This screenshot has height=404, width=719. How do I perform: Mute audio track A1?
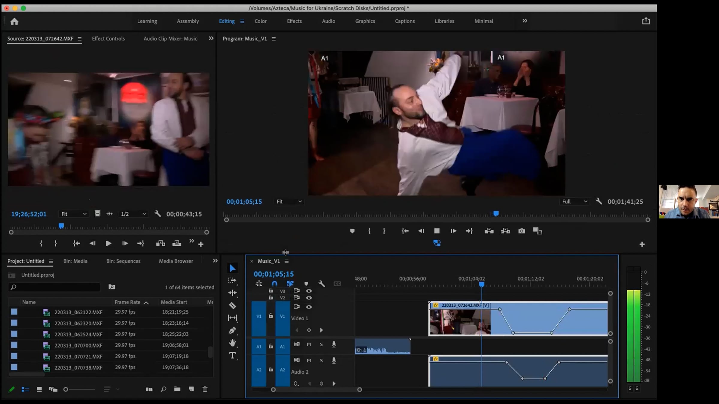[x=309, y=344]
